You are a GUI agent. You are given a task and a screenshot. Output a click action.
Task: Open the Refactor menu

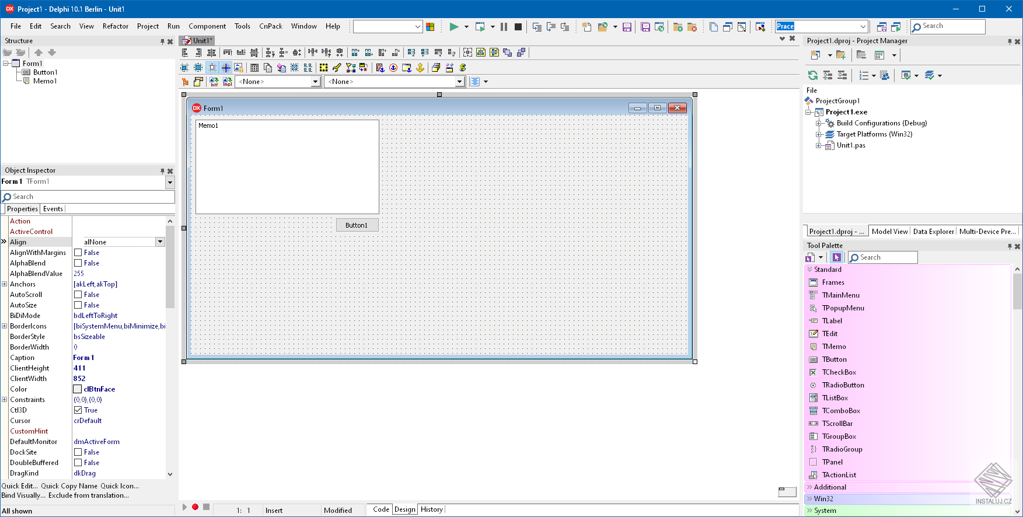pyautogui.click(x=116, y=26)
